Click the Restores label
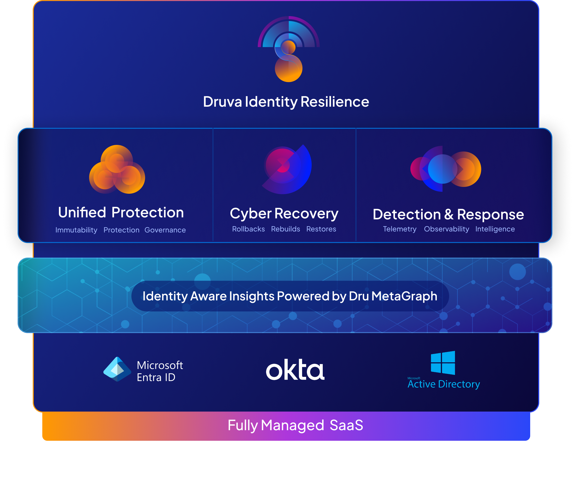The width and height of the screenshot is (575, 481). click(322, 229)
